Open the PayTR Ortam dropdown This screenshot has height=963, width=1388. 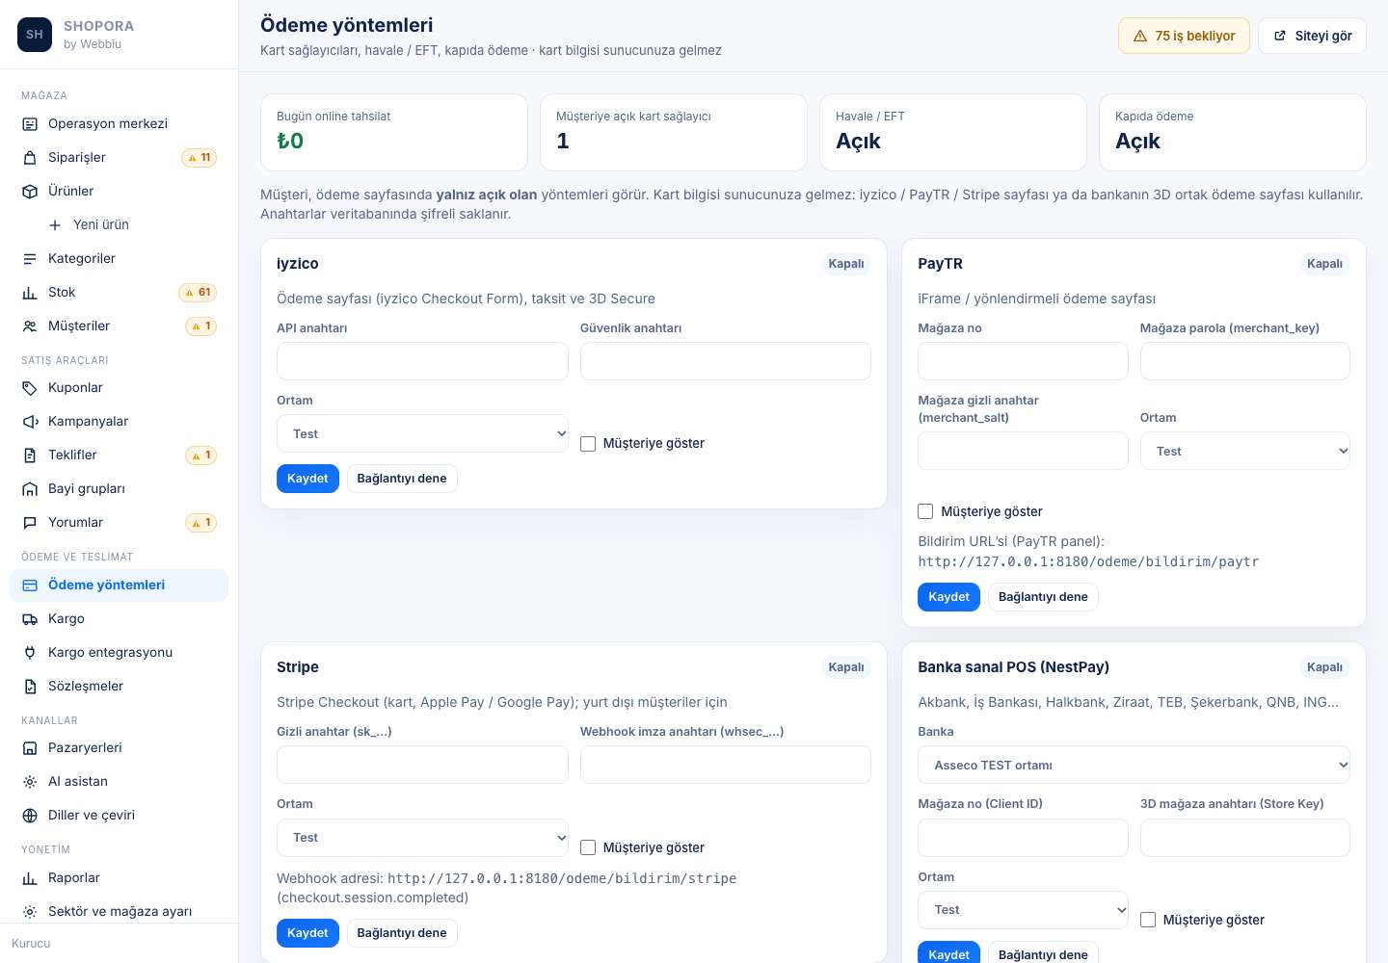tap(1245, 451)
